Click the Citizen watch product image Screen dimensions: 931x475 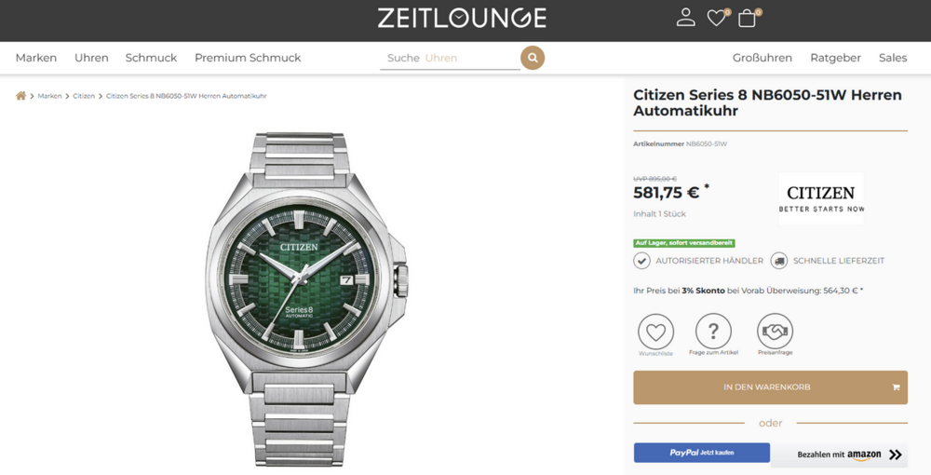(x=305, y=298)
